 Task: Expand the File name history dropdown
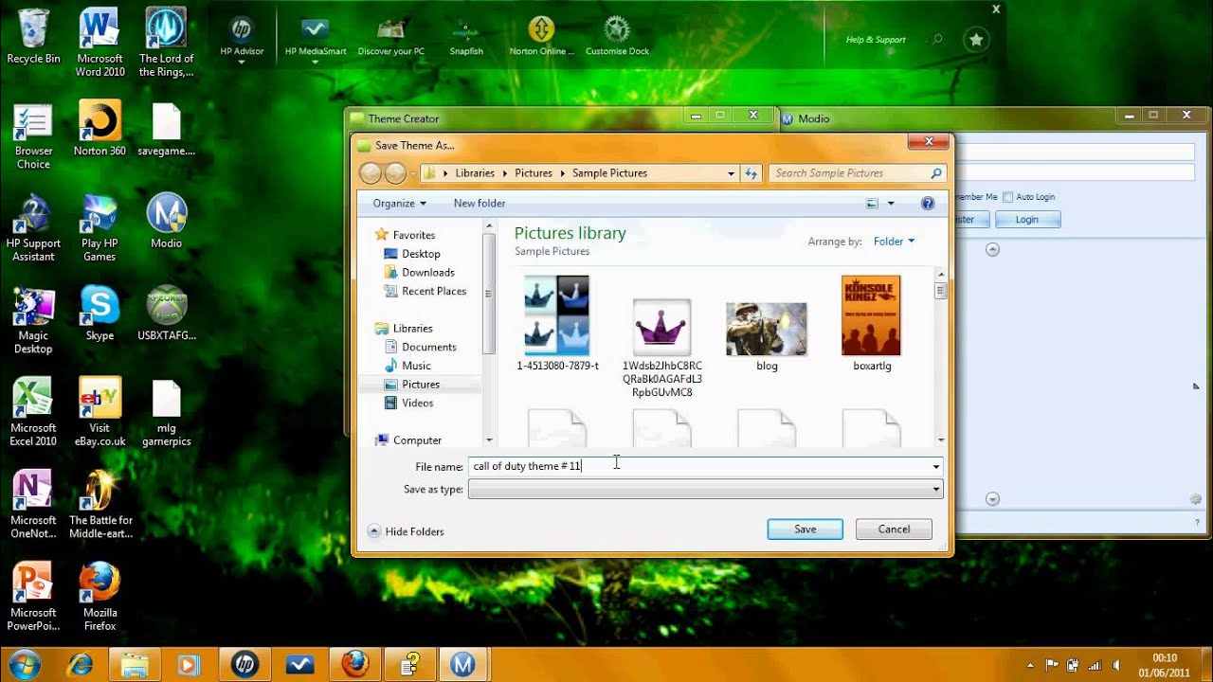(936, 467)
